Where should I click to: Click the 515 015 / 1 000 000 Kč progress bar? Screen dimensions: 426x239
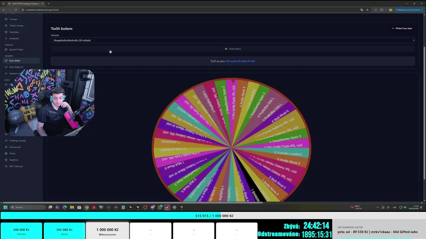pos(213,216)
